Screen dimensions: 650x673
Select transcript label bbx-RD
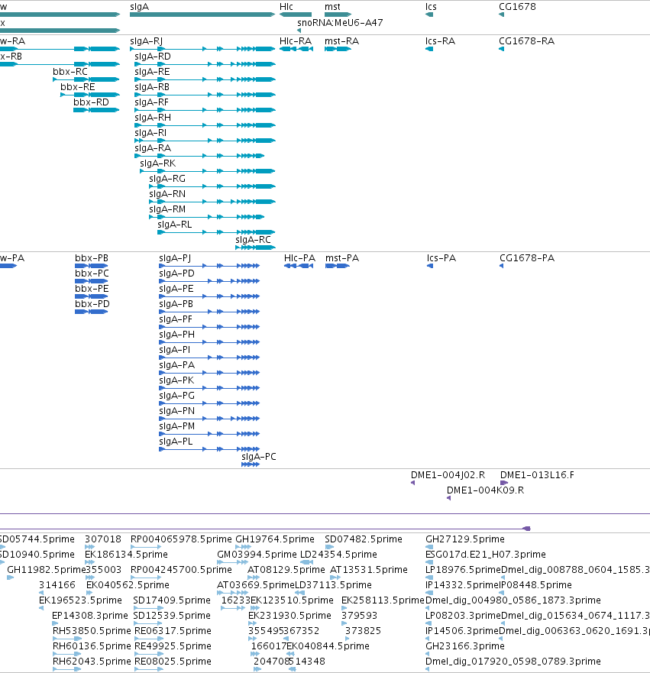click(x=91, y=102)
